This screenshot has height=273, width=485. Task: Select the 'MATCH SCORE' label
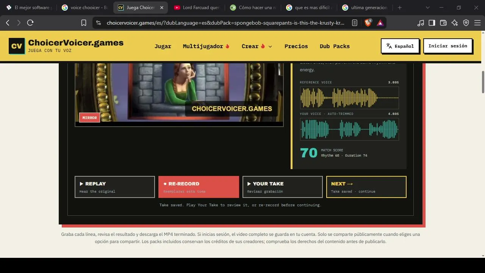[x=332, y=150]
